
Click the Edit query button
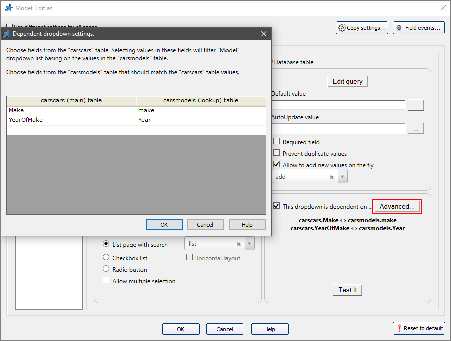347,81
